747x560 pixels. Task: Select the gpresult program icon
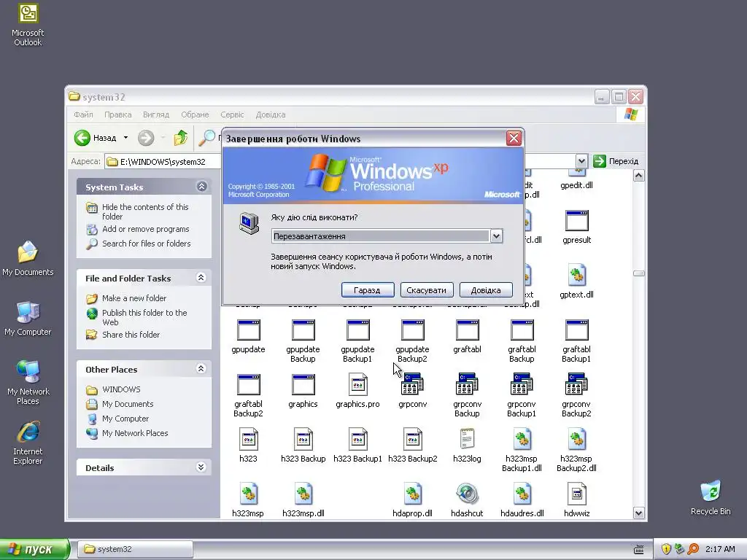[x=576, y=220]
